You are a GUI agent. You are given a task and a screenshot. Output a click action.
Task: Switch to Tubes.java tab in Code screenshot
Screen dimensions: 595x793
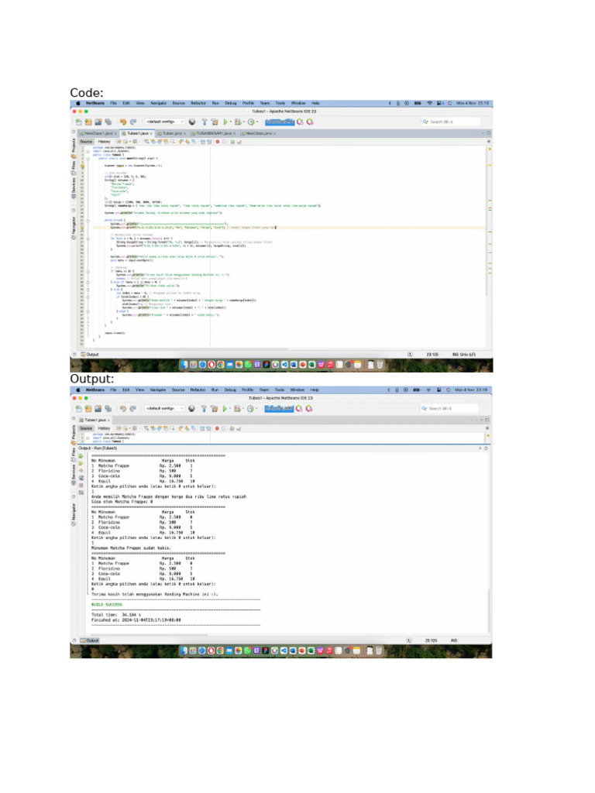172,133
